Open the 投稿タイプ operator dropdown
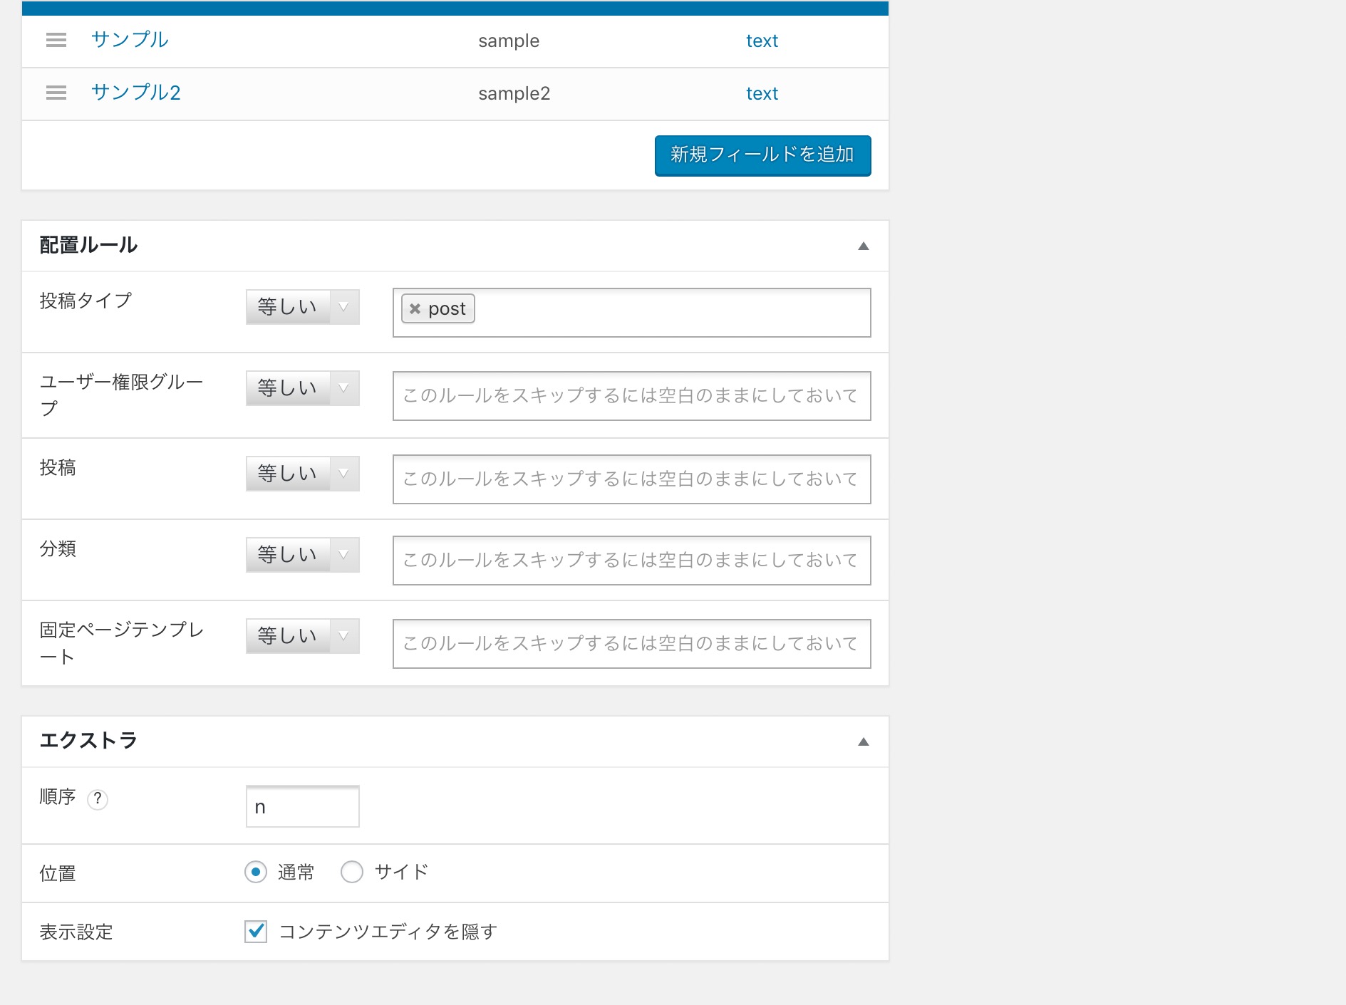The width and height of the screenshot is (1346, 1005). point(302,307)
